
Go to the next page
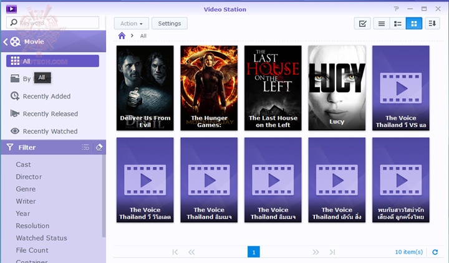(x=316, y=252)
